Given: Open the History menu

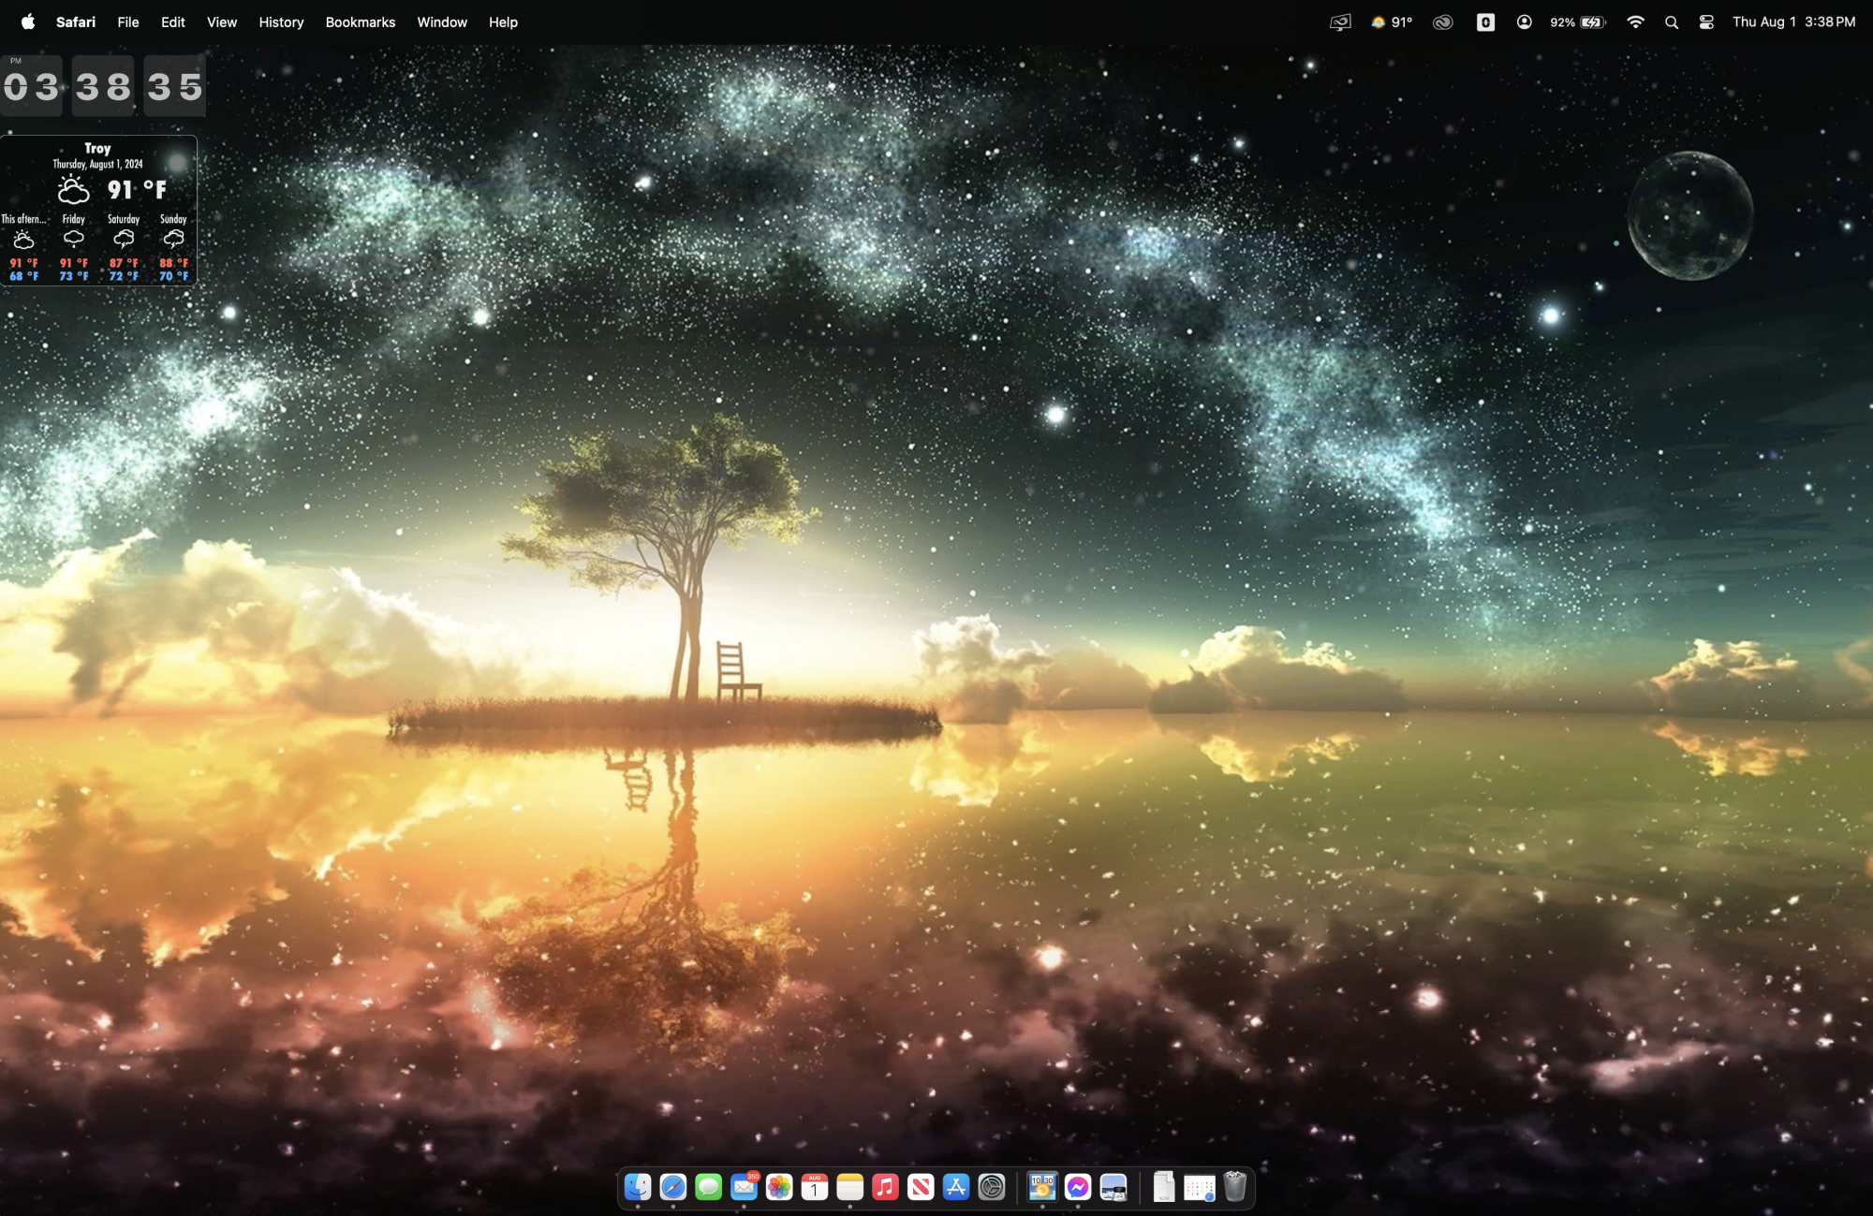Looking at the screenshot, I should pos(281,22).
